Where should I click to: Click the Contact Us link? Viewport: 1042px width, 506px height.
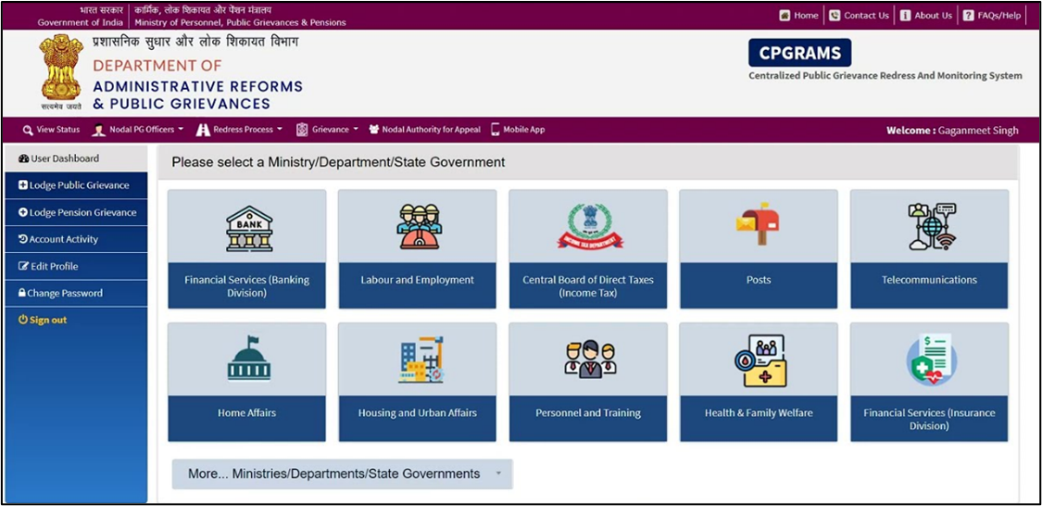click(866, 16)
